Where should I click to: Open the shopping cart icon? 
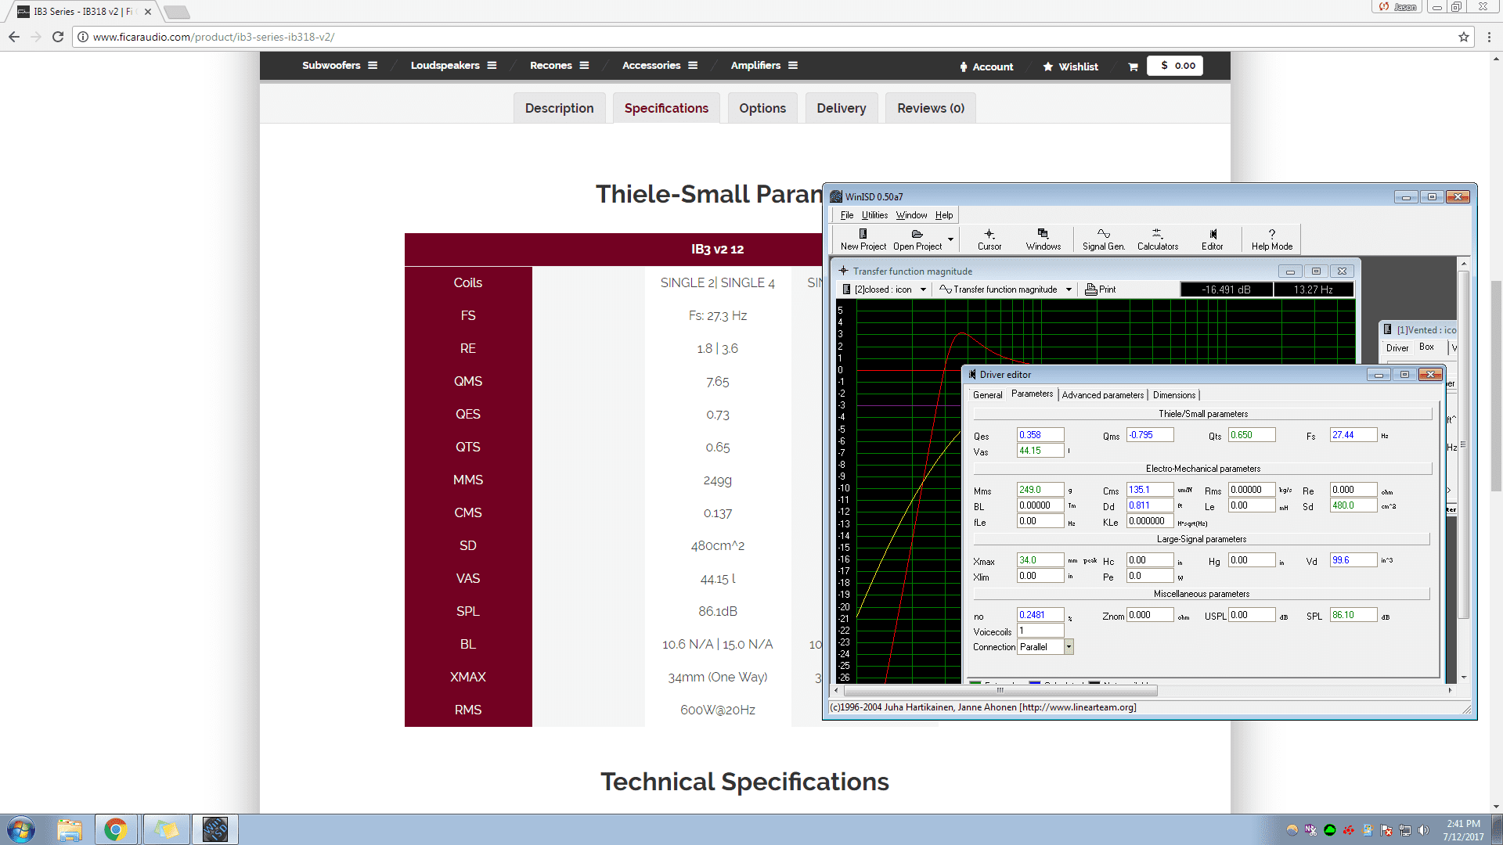(x=1133, y=67)
